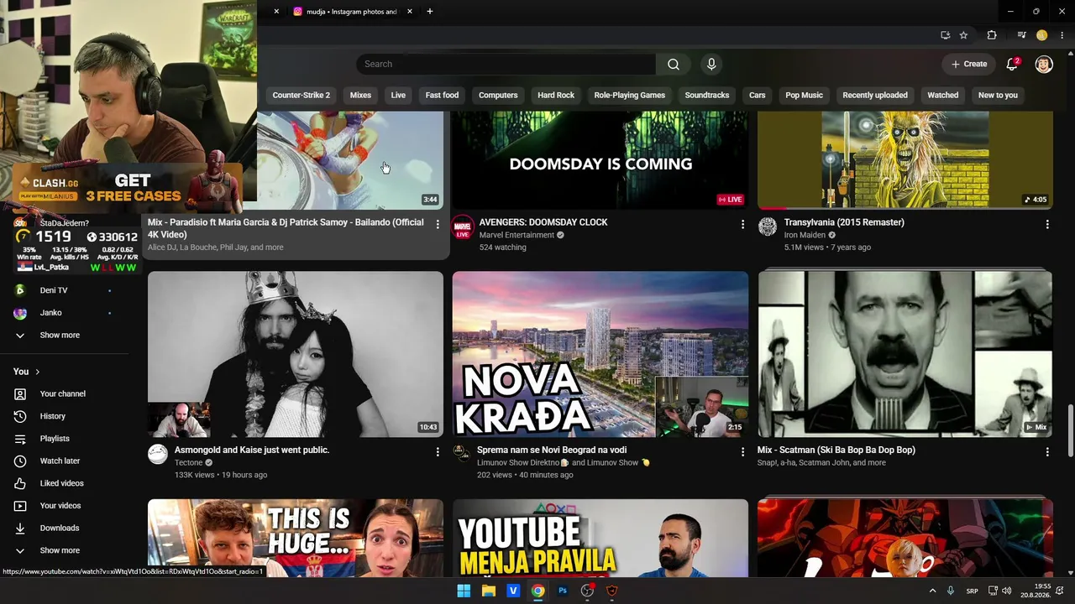This screenshot has width=1075, height=604.
Task: Click the Create button
Action: (969, 64)
